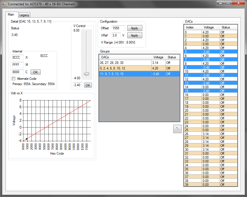The width and height of the screenshot is (247, 197).
Task: Apply the VRef value
Action: click(134, 35)
